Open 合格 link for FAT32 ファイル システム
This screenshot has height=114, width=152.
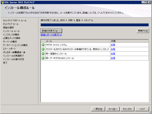pos(113,45)
